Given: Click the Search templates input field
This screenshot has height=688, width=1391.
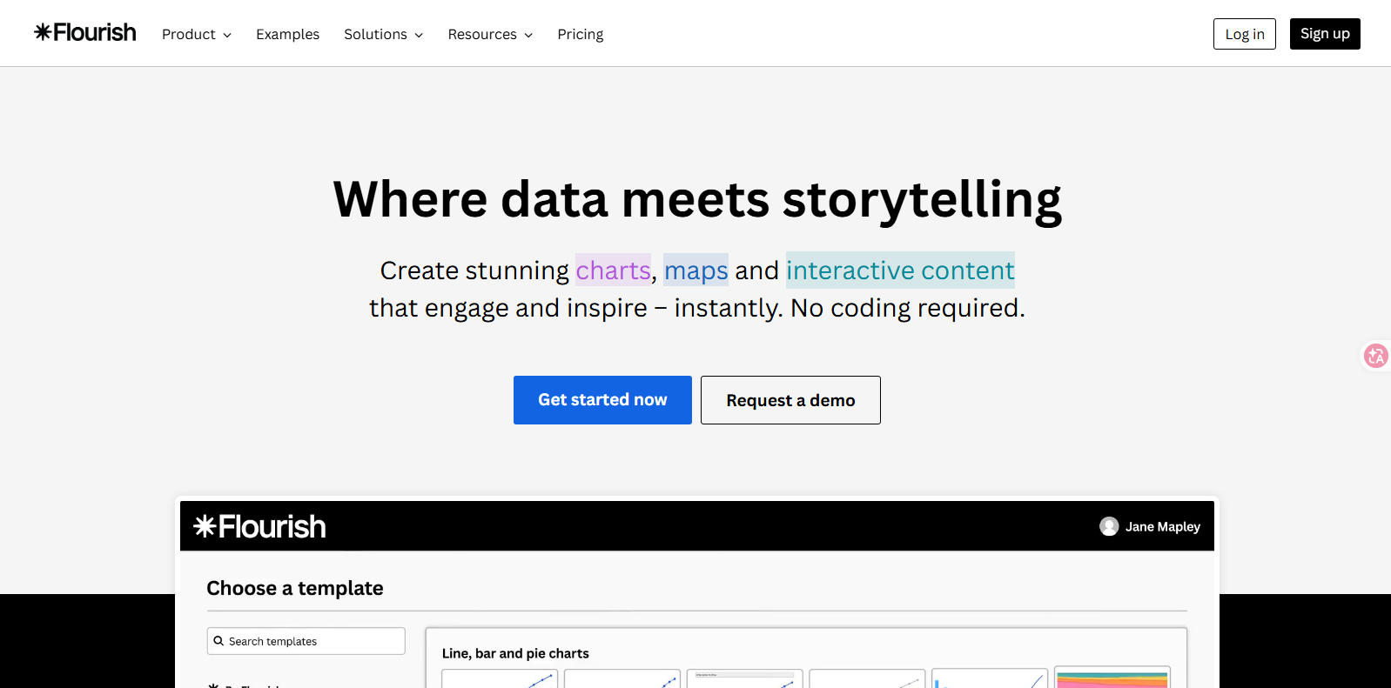Looking at the screenshot, I should [x=306, y=641].
